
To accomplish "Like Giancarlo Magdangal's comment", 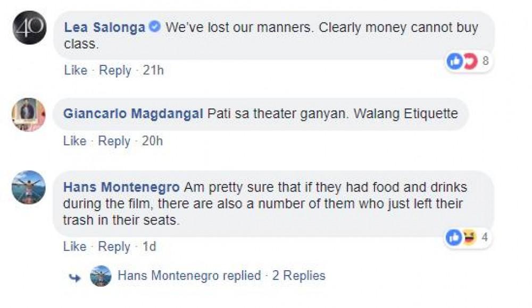I will [x=75, y=141].
